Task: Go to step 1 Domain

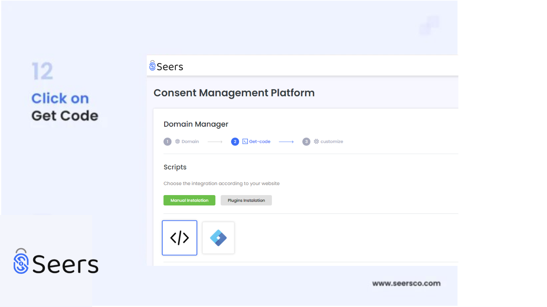Action: (x=181, y=142)
